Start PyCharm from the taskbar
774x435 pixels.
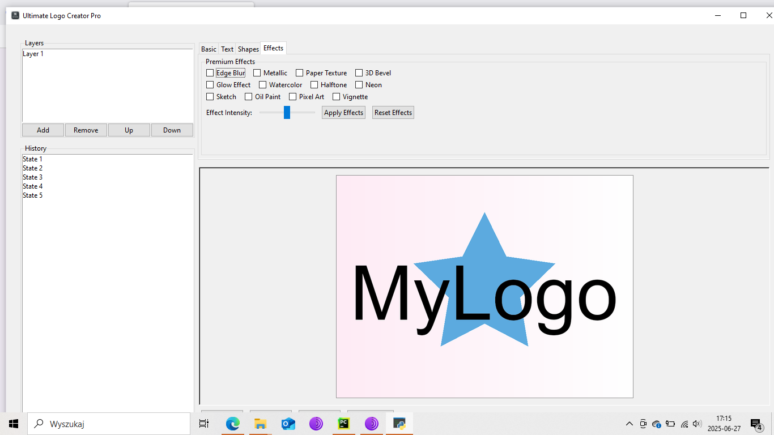point(343,423)
